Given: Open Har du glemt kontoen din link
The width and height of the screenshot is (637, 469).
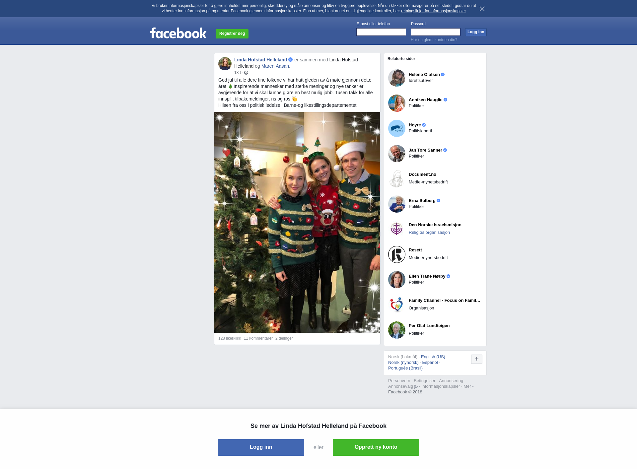Looking at the screenshot, I should click(x=434, y=40).
